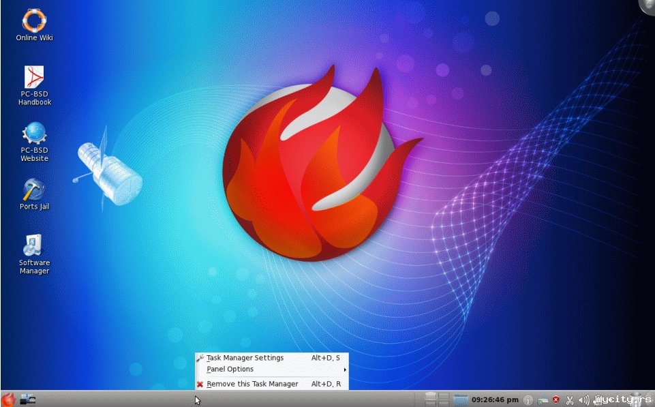Open the blue folder icon in the panel
Image resolution: width=655 pixels, height=407 pixels.
click(x=460, y=400)
